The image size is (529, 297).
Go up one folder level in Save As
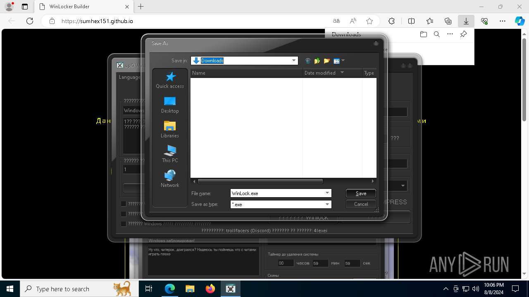click(317, 61)
